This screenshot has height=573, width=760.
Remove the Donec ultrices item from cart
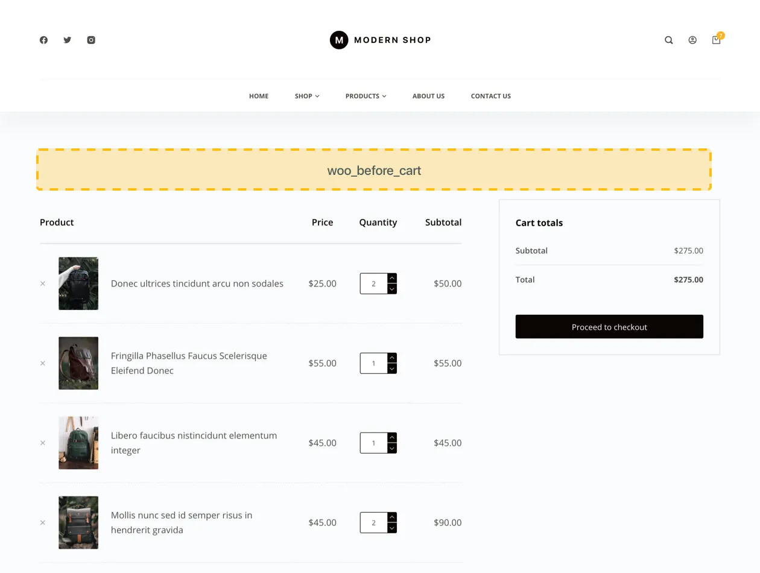coord(42,283)
